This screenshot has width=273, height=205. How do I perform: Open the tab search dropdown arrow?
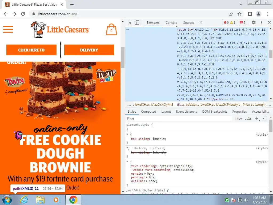tap(241, 5)
